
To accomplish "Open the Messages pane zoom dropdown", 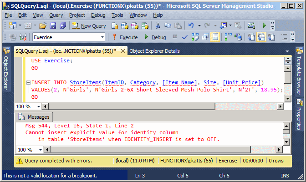I will pyautogui.click(x=41, y=150).
